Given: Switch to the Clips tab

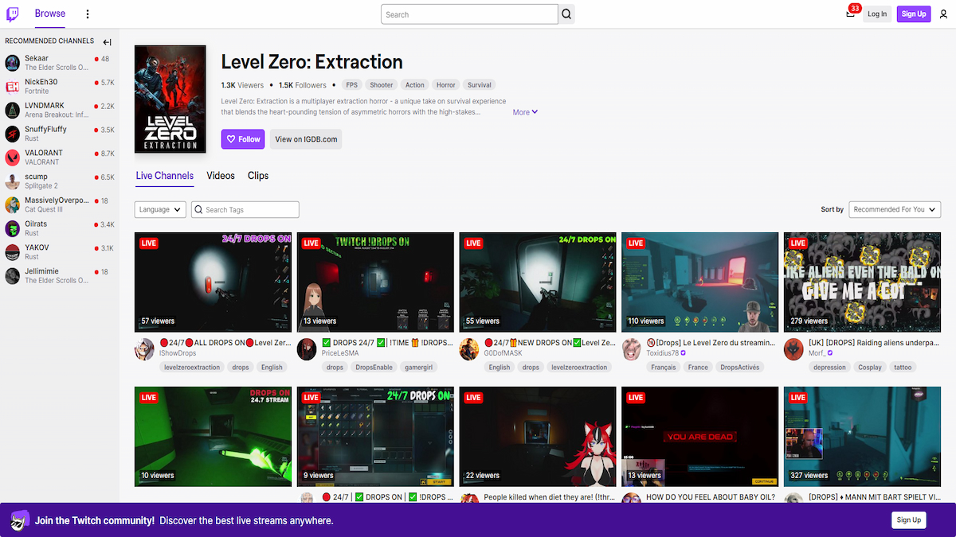Looking at the screenshot, I should click(x=258, y=176).
